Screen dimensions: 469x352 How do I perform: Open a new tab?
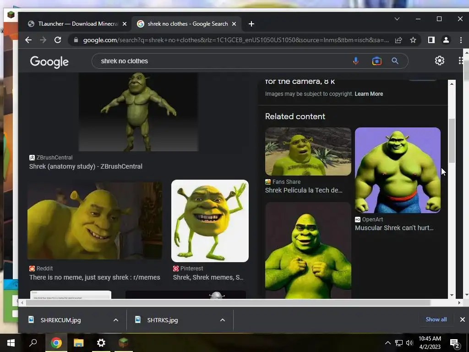click(251, 24)
